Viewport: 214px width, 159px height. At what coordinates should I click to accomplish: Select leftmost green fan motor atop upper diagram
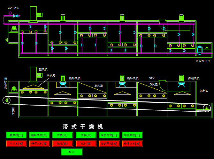tap(63, 18)
